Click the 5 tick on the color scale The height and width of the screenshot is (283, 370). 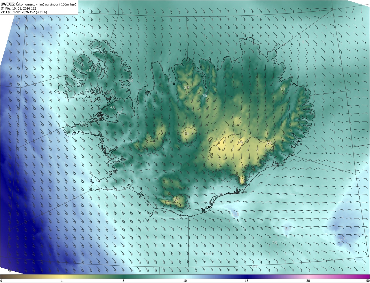pyautogui.click(x=123, y=281)
